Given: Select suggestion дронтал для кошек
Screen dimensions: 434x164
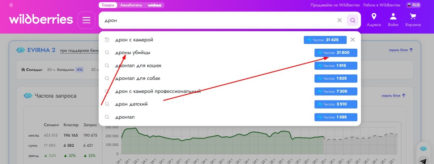Looking at the screenshot, I should [x=138, y=66].
